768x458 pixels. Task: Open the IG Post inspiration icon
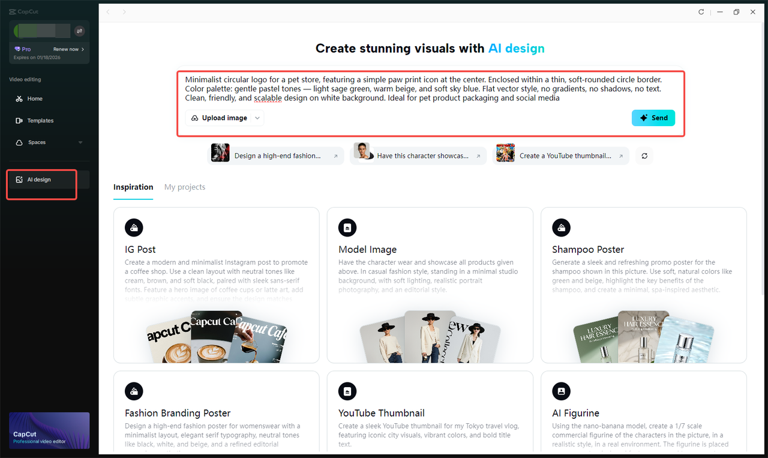click(x=134, y=227)
